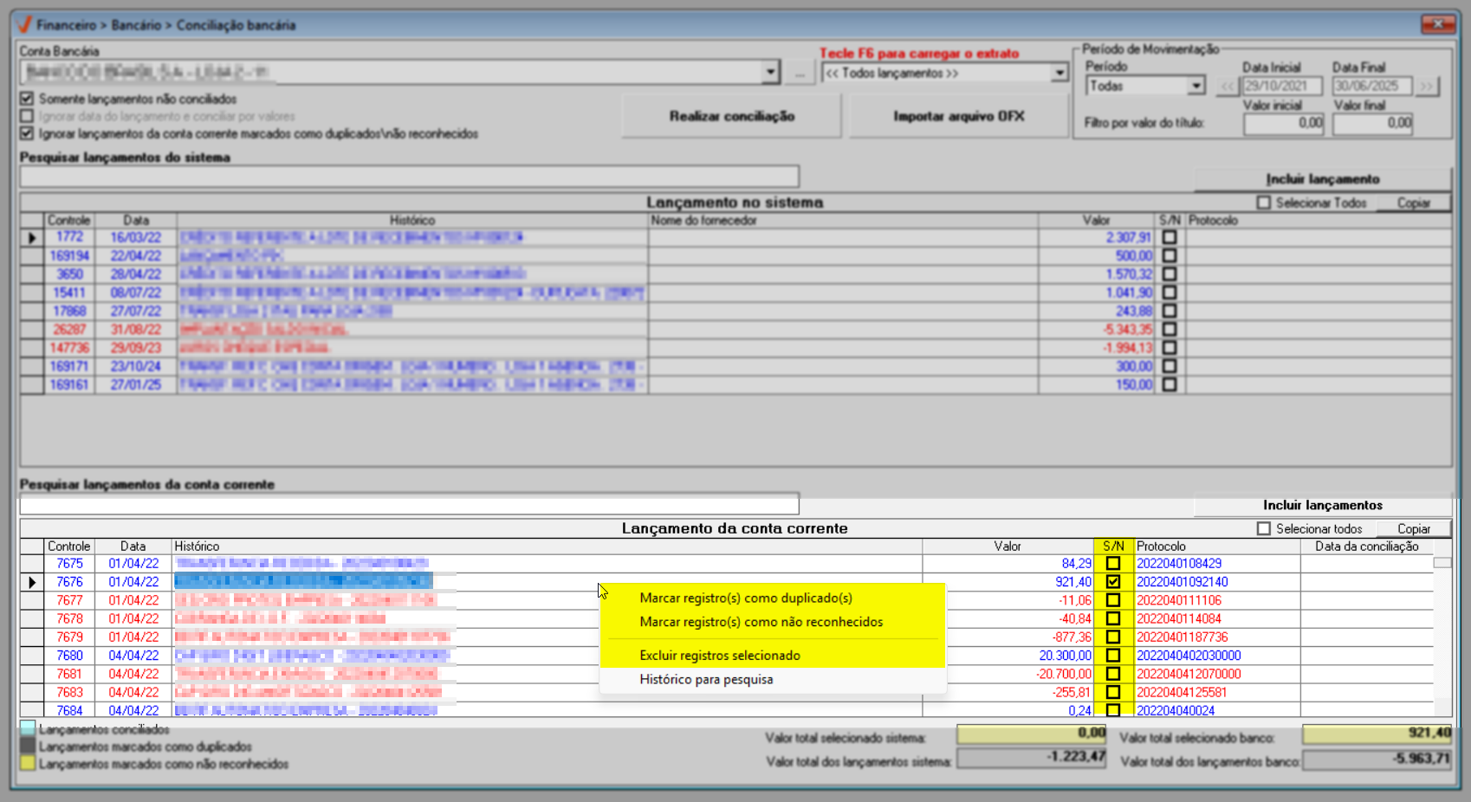The height and width of the screenshot is (802, 1471).
Task: Click Copiar button in conta corrente header
Action: (1414, 528)
